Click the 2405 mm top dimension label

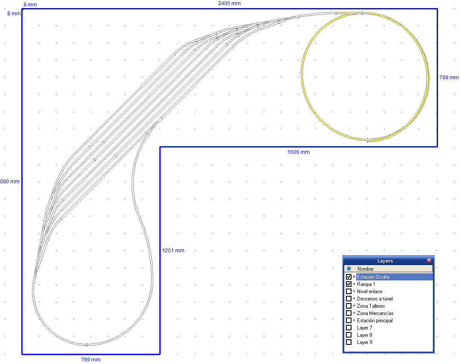[x=229, y=3]
